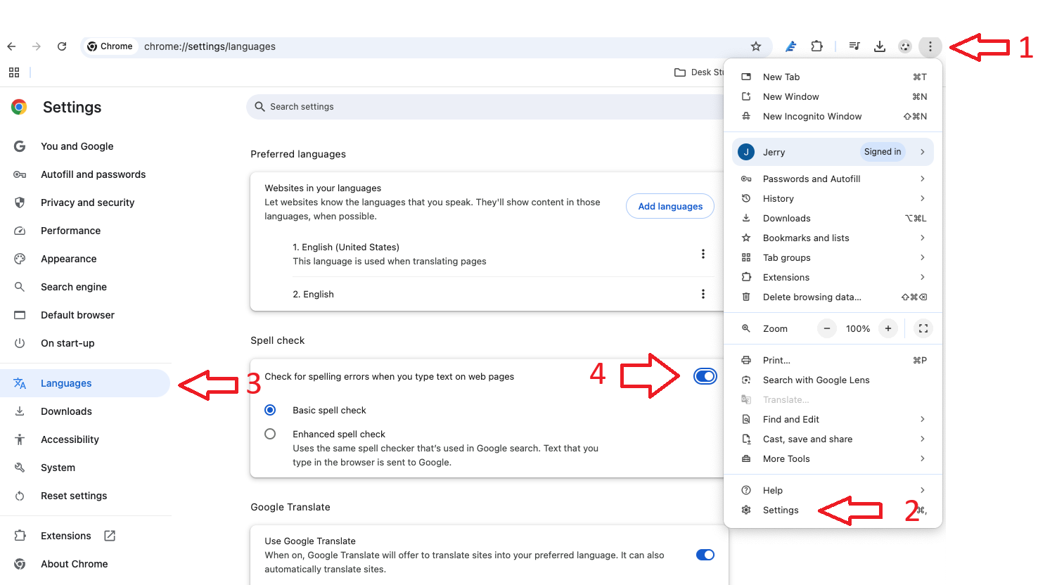Click the tab groups grid icon

pos(14,72)
